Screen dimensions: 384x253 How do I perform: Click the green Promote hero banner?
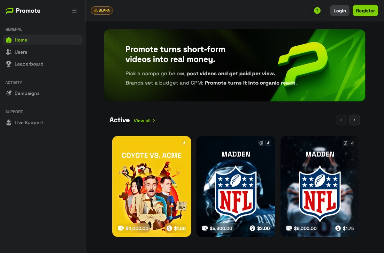pos(235,65)
